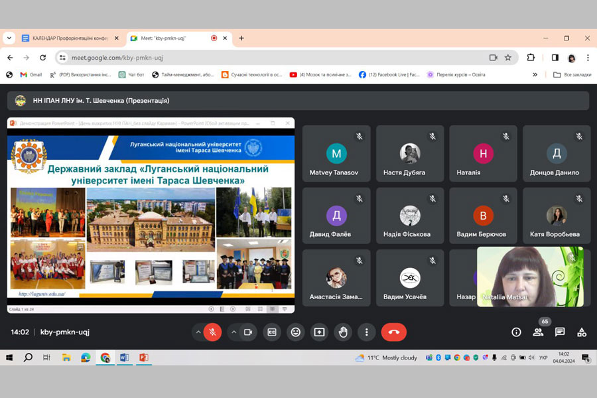Open the Все закладки folder

(572, 75)
